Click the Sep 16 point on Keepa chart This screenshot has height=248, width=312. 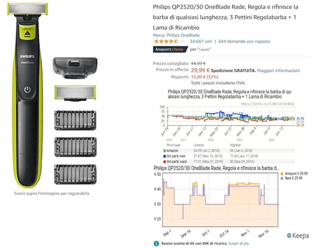(x=186, y=233)
